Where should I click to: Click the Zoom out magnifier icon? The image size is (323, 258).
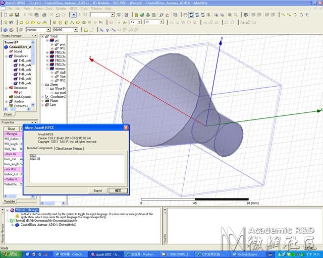236,15
